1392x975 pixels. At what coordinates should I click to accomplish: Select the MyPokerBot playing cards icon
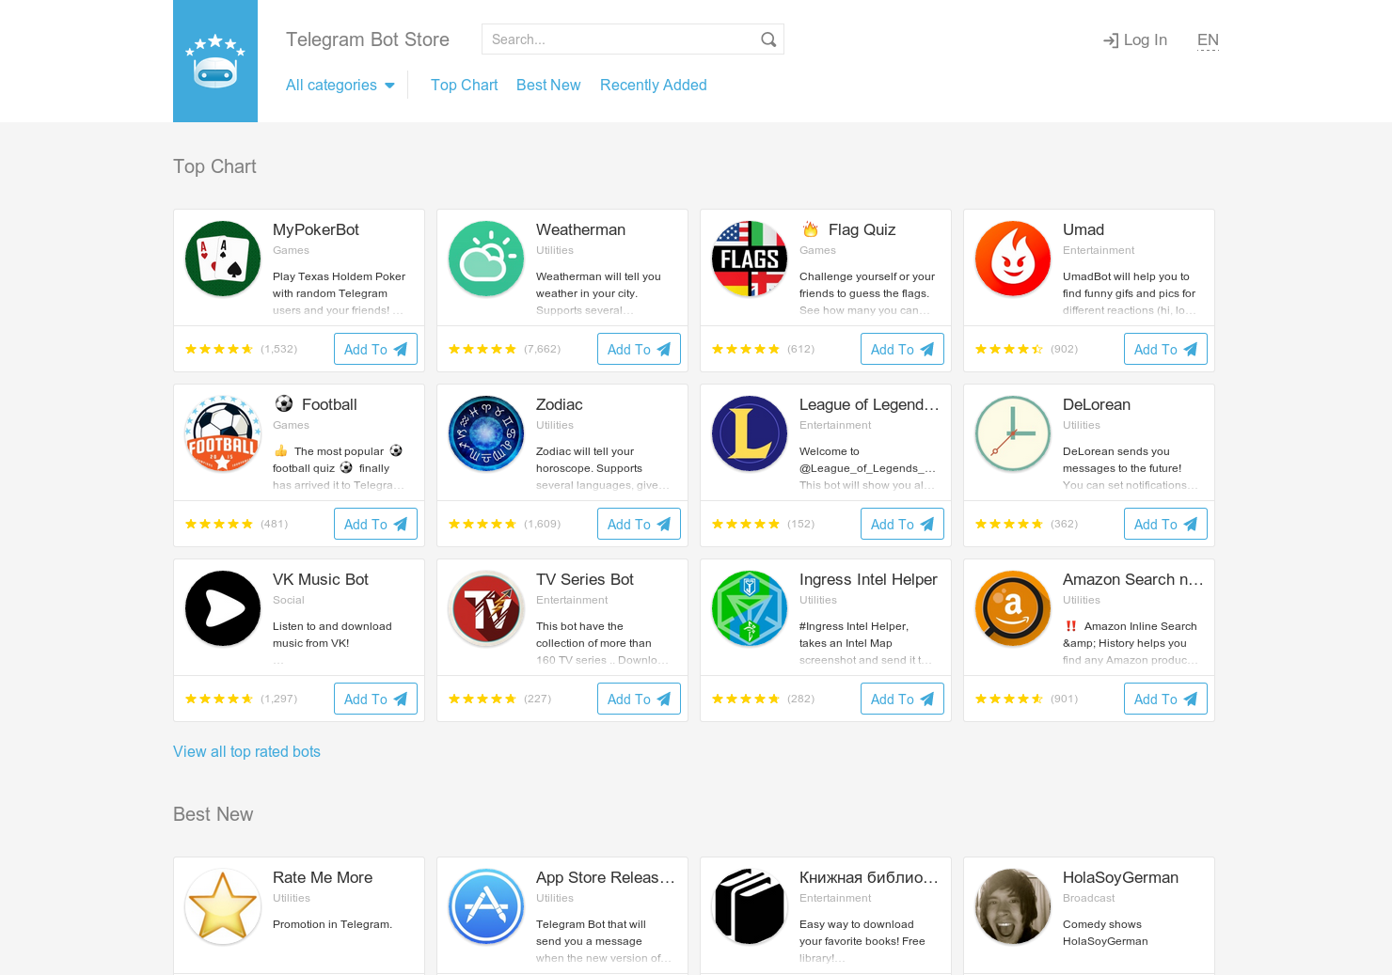pos(222,258)
